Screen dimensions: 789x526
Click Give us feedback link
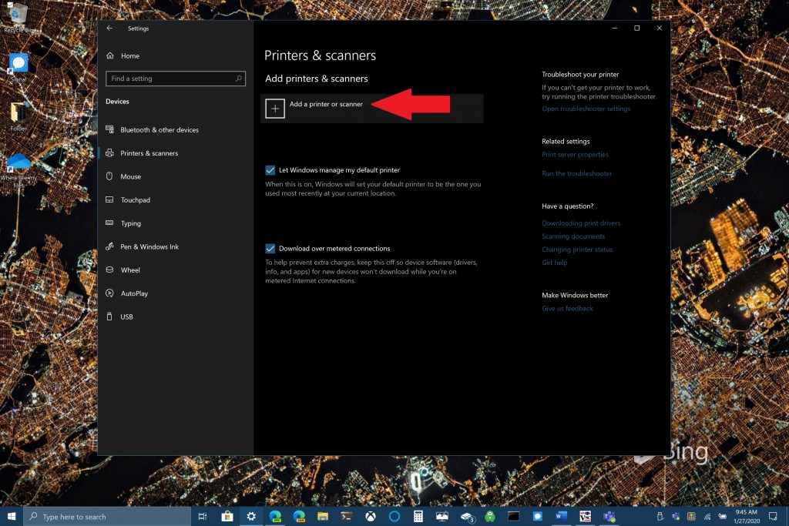point(567,308)
